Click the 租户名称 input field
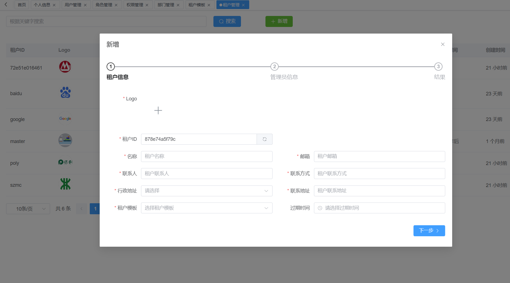Image resolution: width=510 pixels, height=283 pixels. (x=207, y=156)
